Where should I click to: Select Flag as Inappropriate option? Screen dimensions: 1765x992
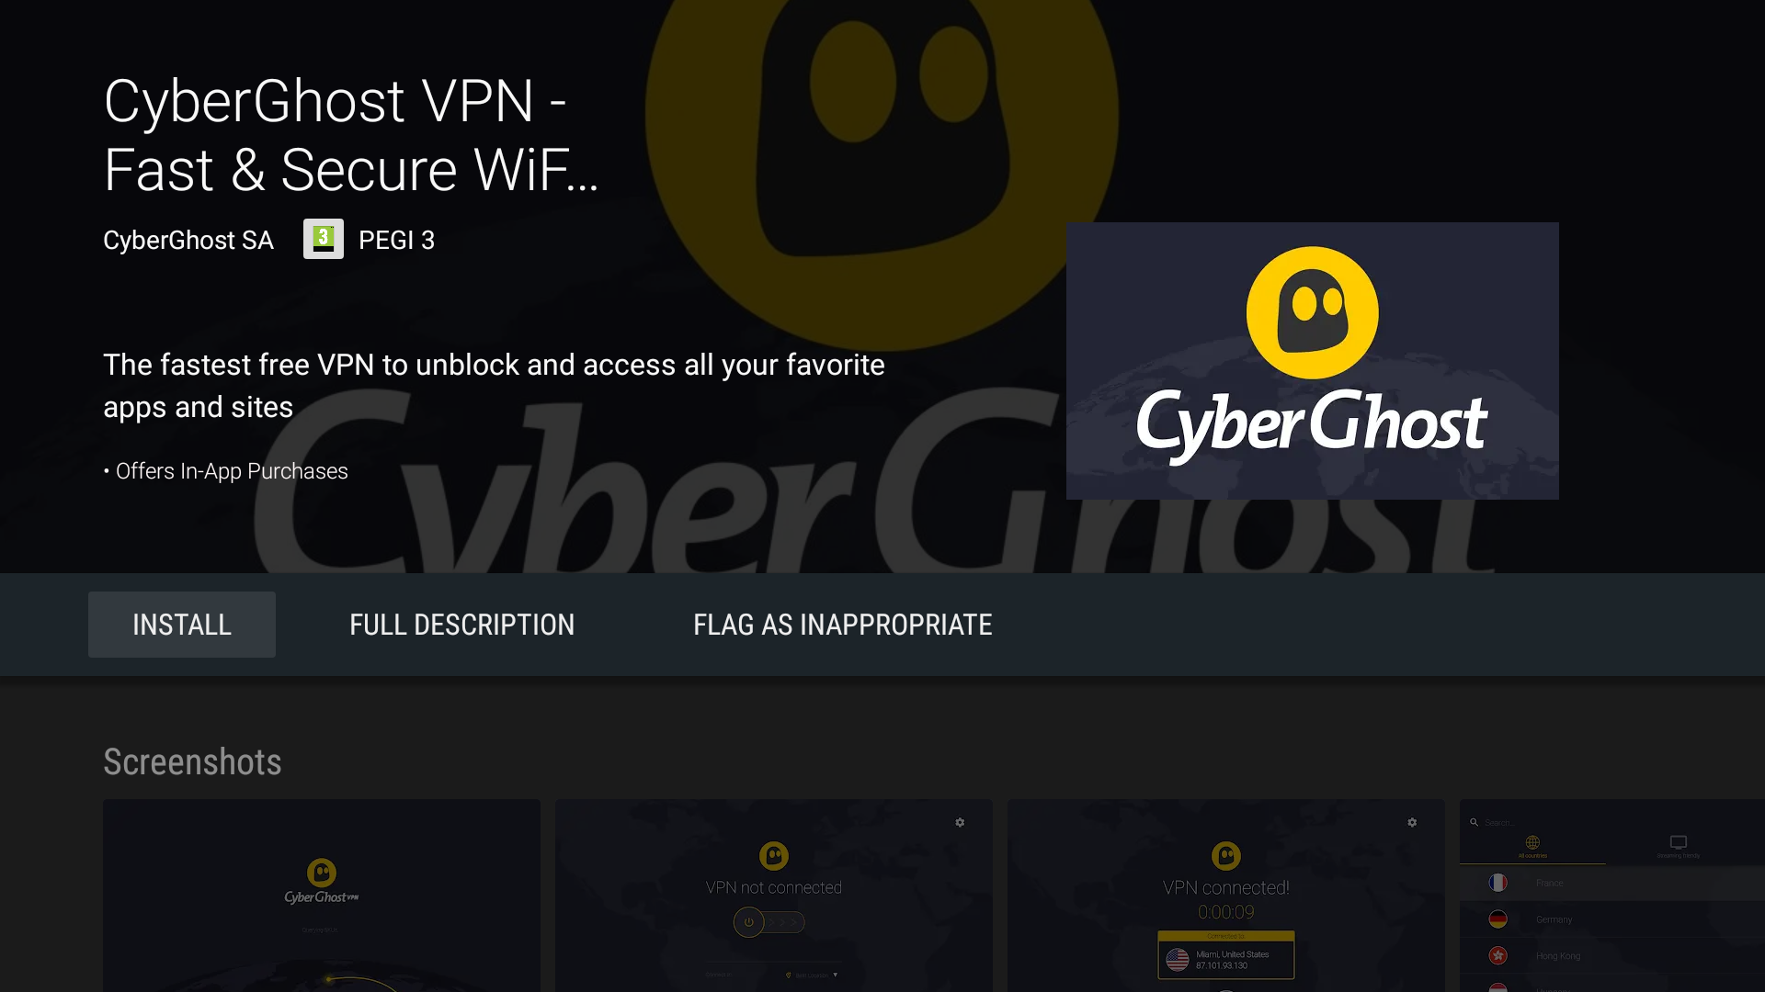[843, 625]
